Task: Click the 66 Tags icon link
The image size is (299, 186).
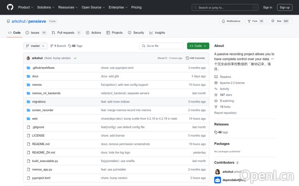Action: (70, 46)
